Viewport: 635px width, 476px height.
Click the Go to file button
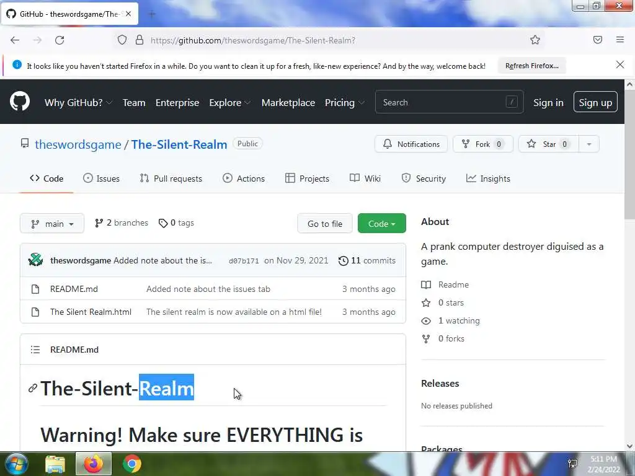tap(325, 223)
